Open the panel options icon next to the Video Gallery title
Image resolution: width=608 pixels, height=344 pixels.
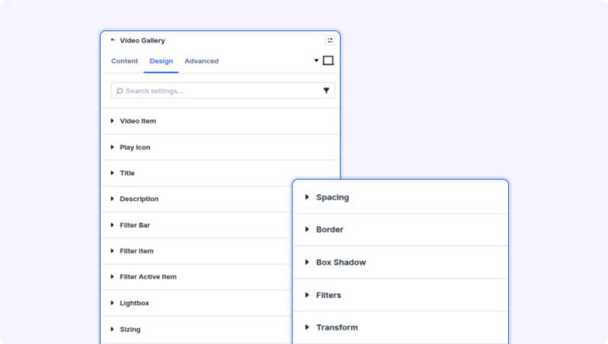(330, 40)
